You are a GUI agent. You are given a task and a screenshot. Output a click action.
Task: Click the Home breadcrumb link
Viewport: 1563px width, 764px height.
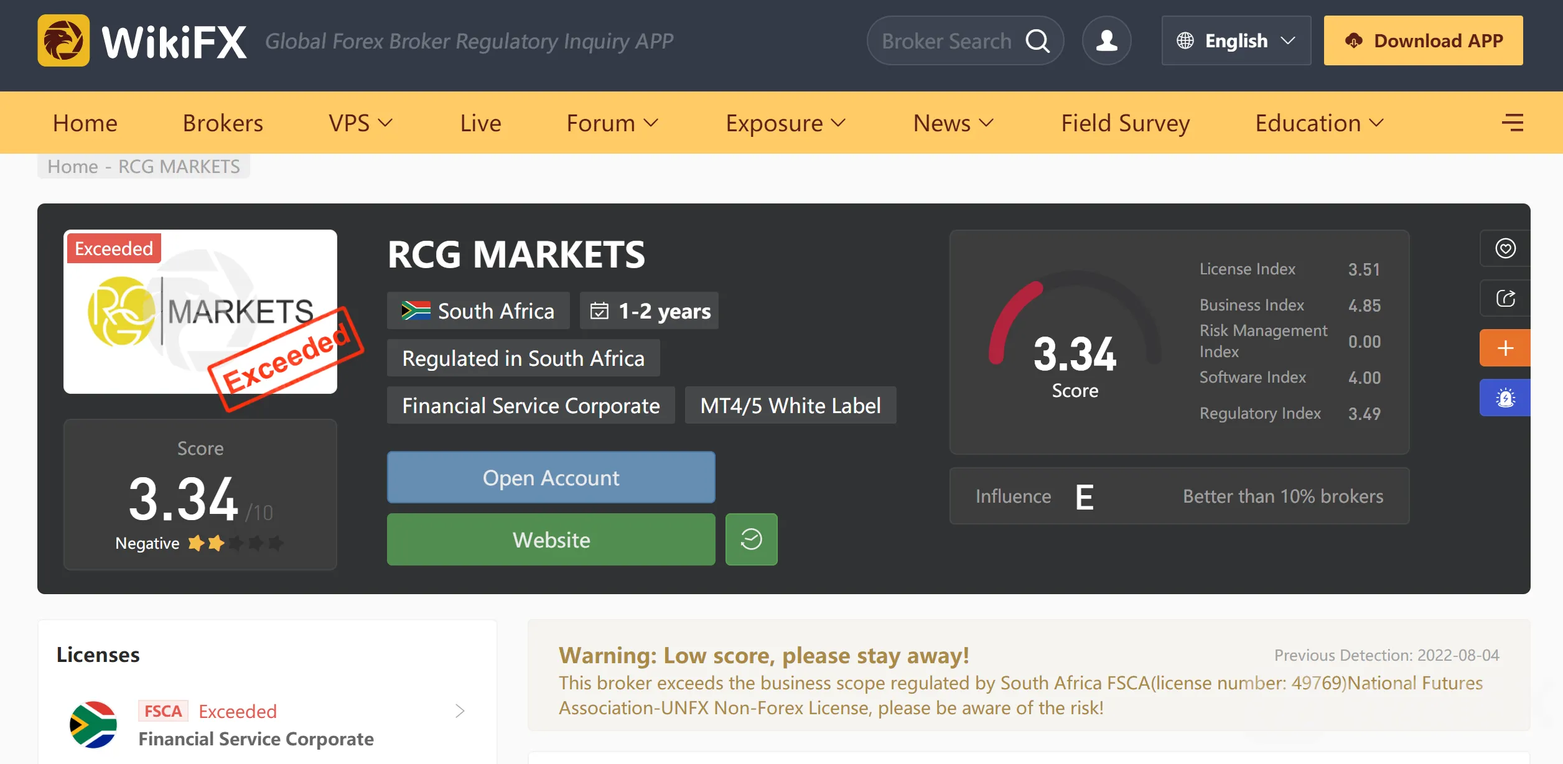pyautogui.click(x=73, y=166)
